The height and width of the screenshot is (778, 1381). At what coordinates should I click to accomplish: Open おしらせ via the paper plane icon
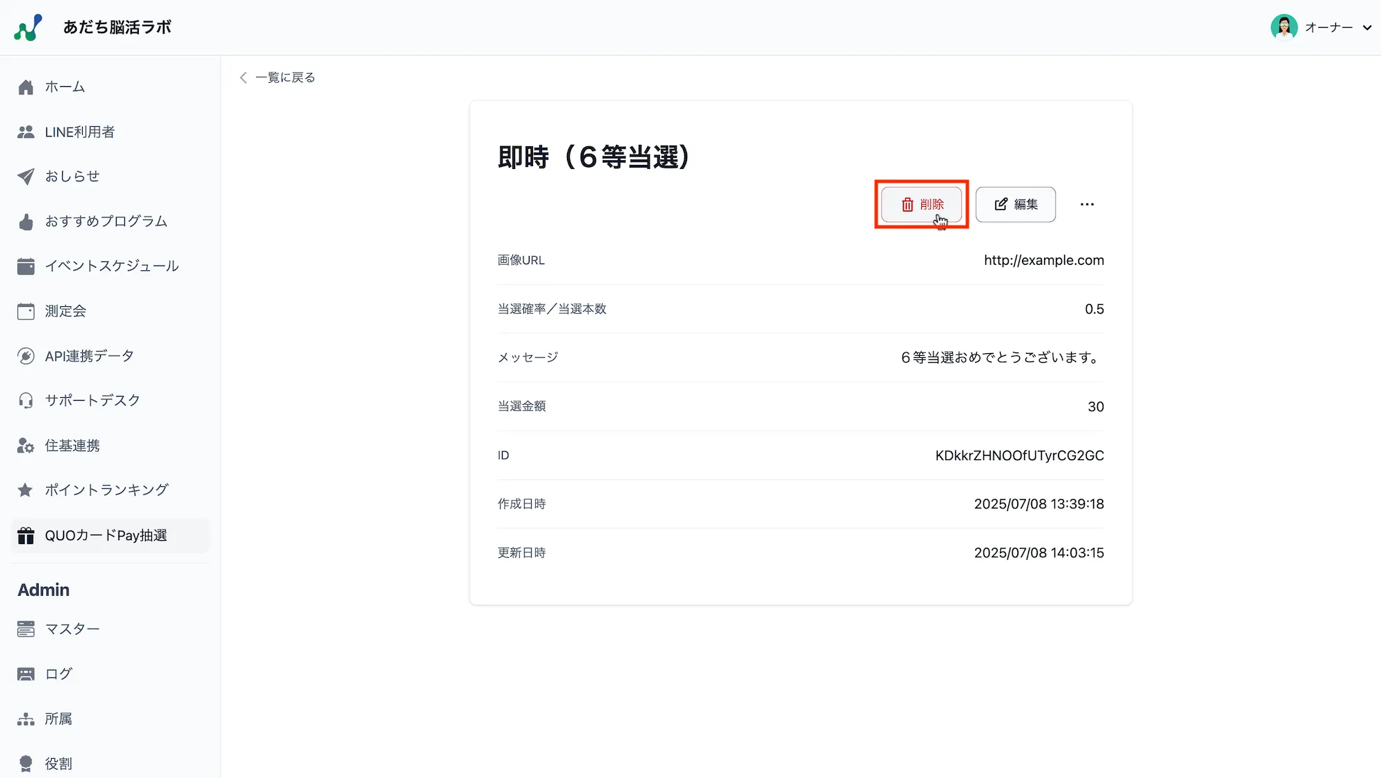pos(26,176)
